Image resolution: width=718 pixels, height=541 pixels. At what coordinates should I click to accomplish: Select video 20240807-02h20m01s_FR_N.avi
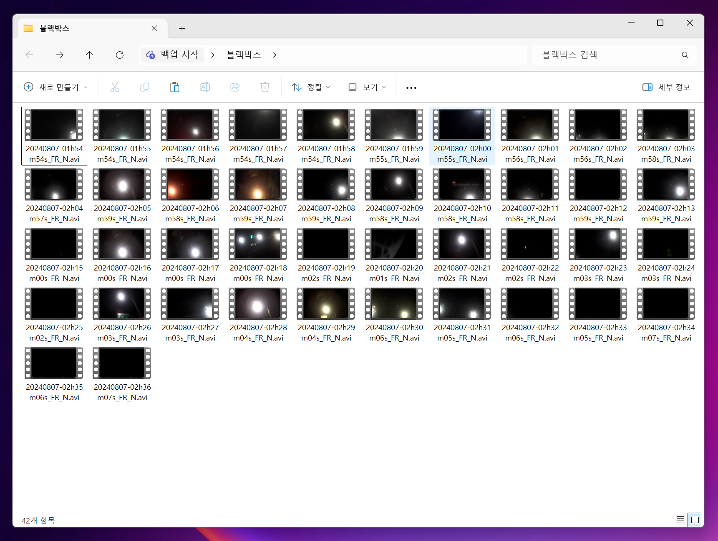coord(394,255)
